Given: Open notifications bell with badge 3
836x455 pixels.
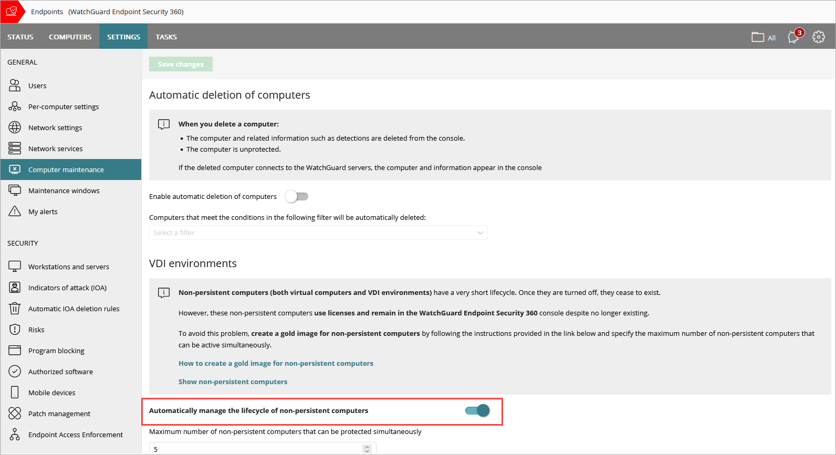Looking at the screenshot, I should 795,36.
